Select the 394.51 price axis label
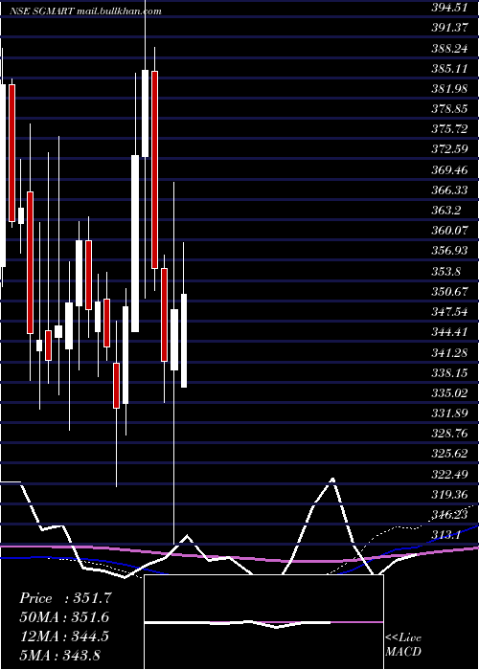The height and width of the screenshot is (670, 479). 449,8
